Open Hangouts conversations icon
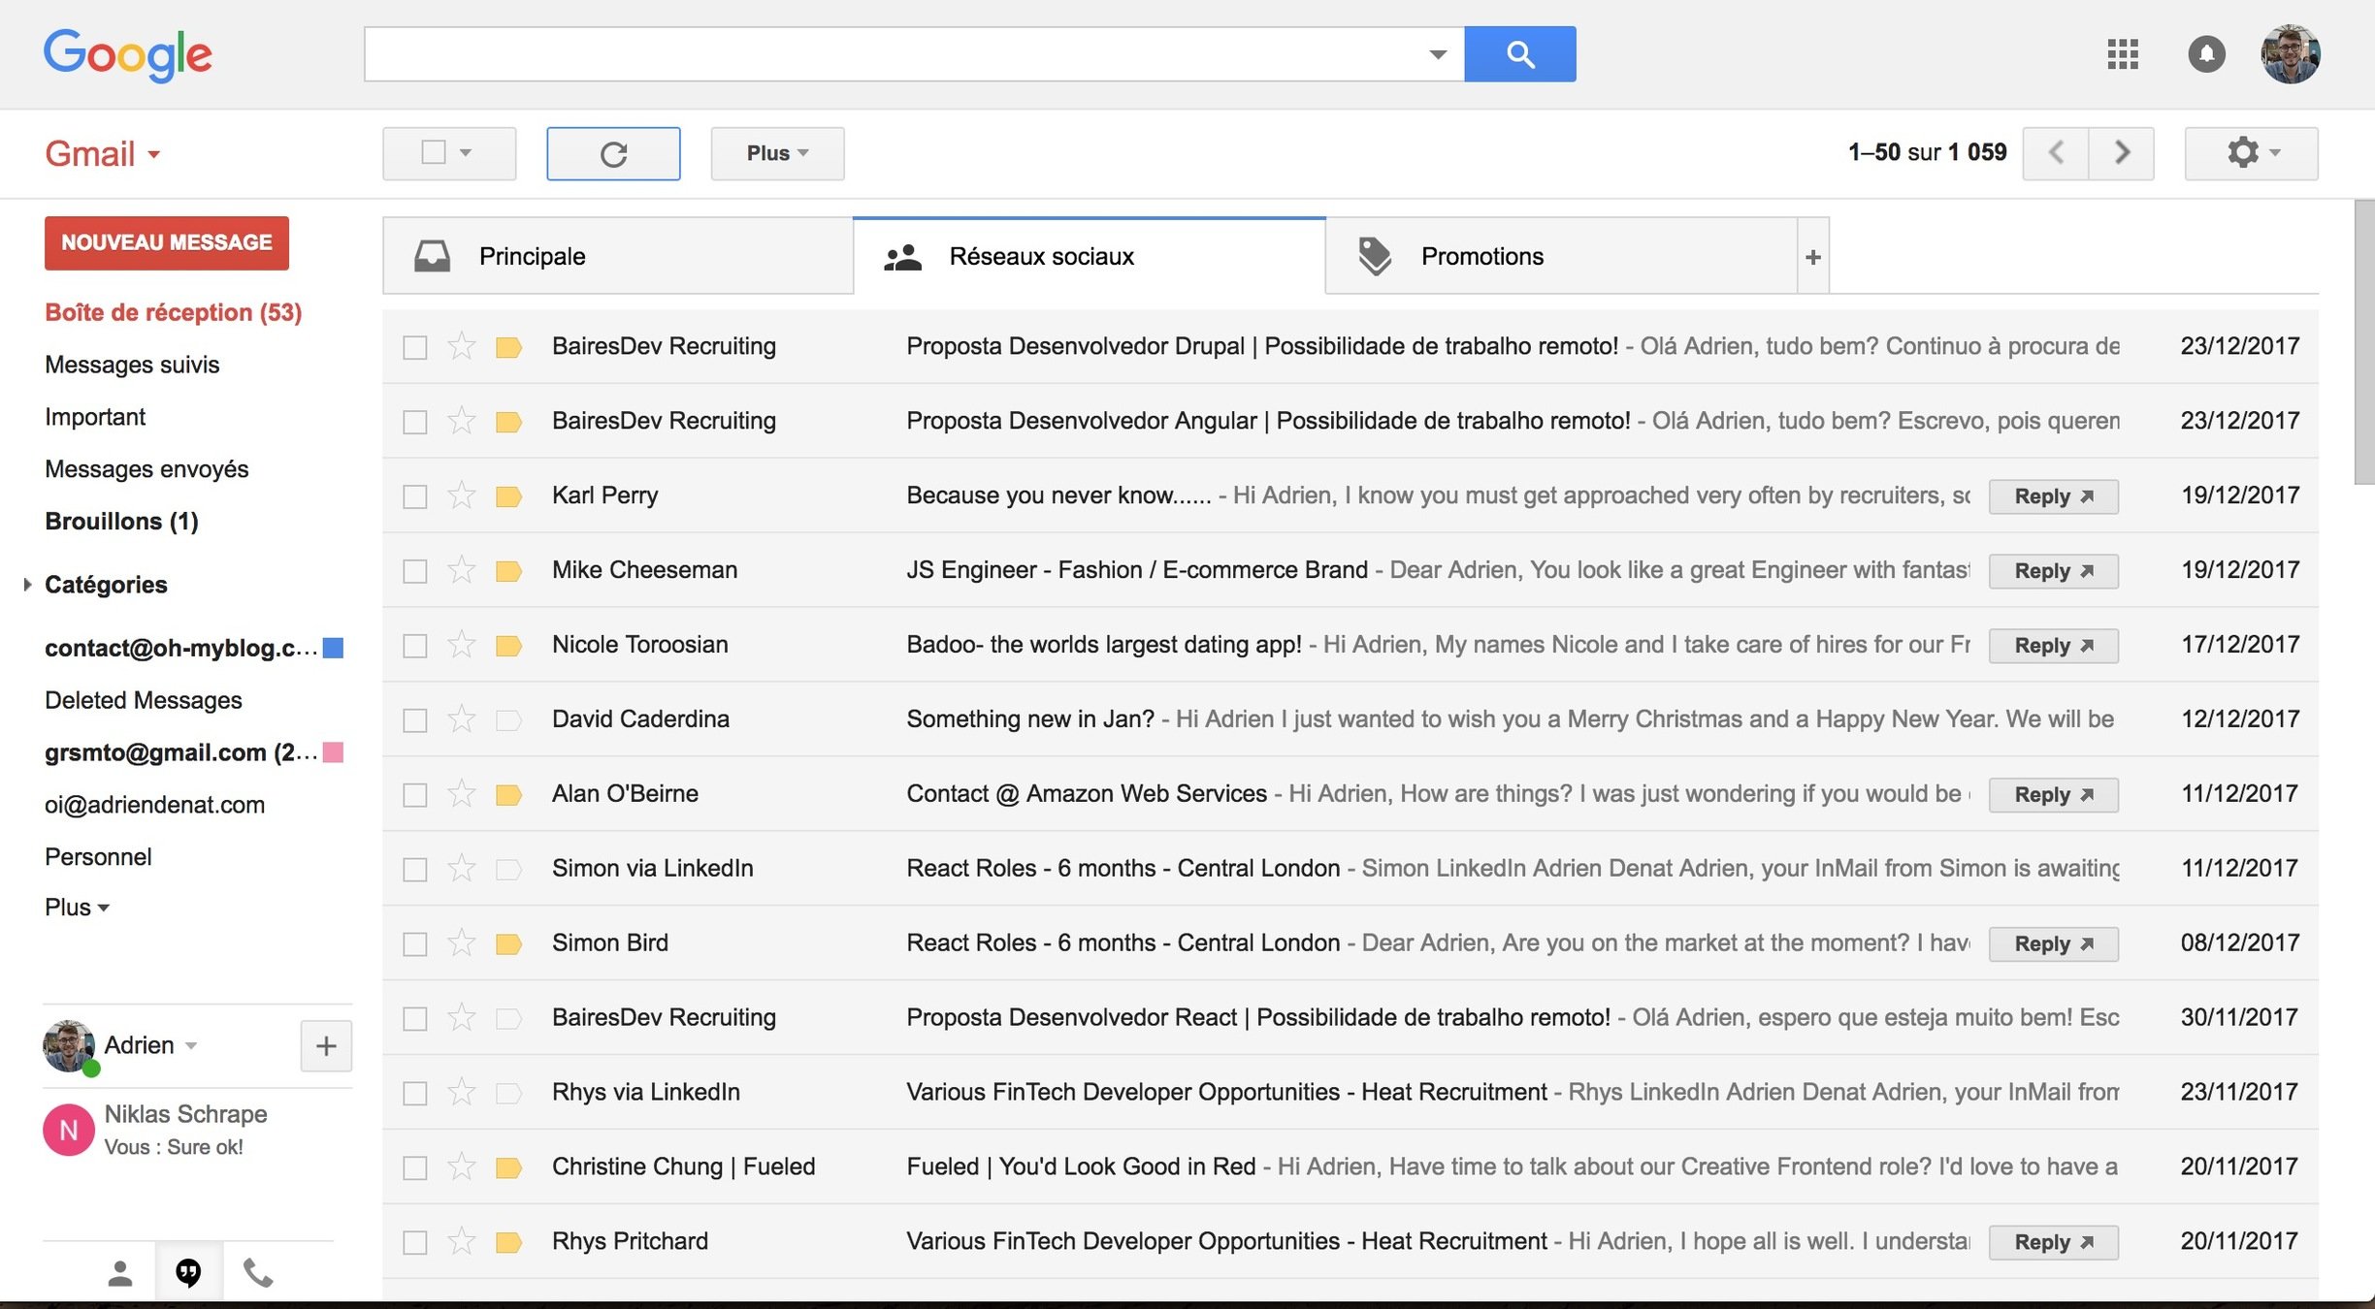The height and width of the screenshot is (1309, 2375). tap(188, 1272)
